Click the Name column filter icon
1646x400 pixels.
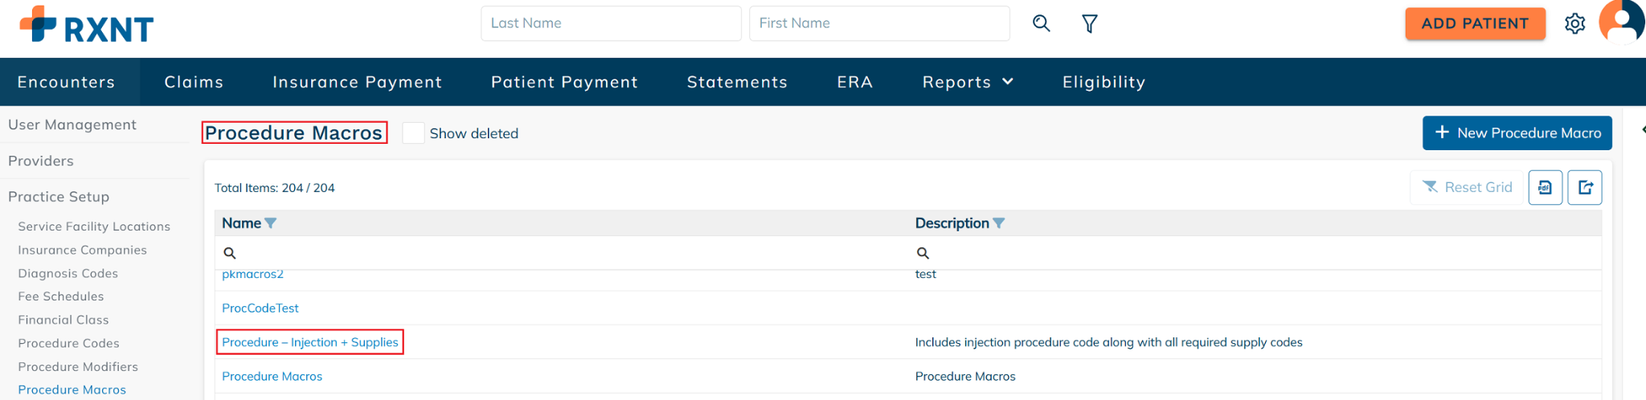271,223
